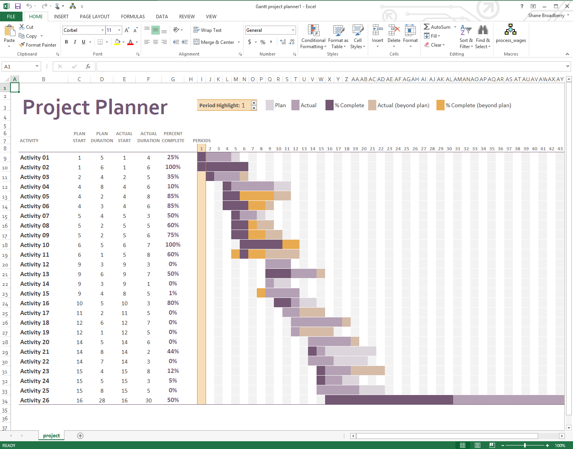
Task: Click the AutoSum icon
Action: (427, 27)
